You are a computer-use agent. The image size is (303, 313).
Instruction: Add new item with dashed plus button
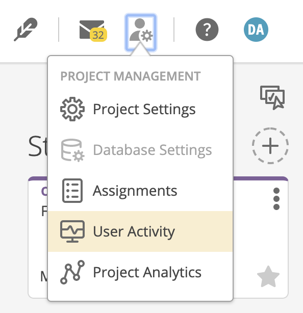(270, 145)
